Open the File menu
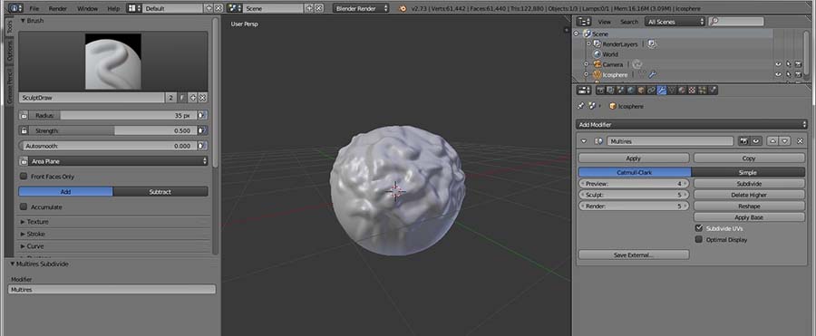Viewport: 816px width, 336px height. [x=34, y=8]
